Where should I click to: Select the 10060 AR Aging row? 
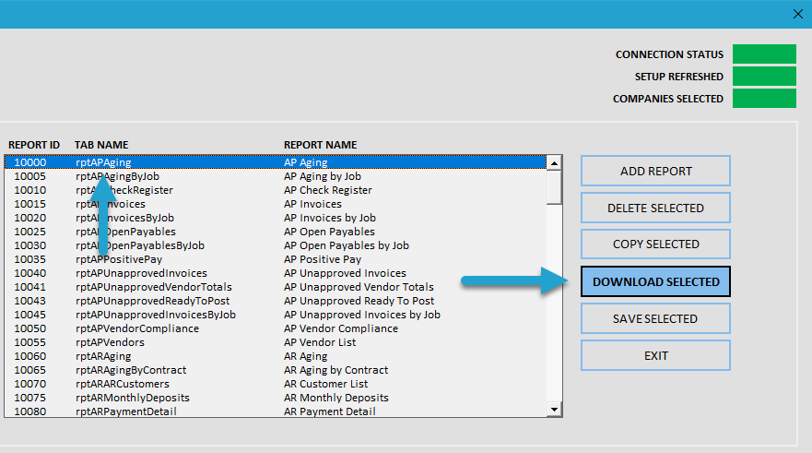pos(276,356)
